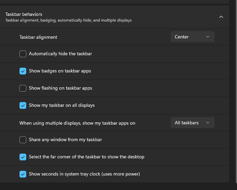Click the Taskbar behaviors heading title
This screenshot has height=190, width=237.
(x=24, y=14)
